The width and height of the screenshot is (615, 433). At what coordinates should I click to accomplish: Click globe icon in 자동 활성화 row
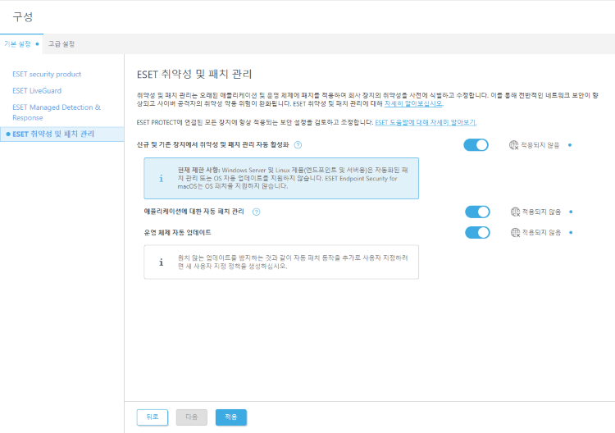click(x=514, y=145)
